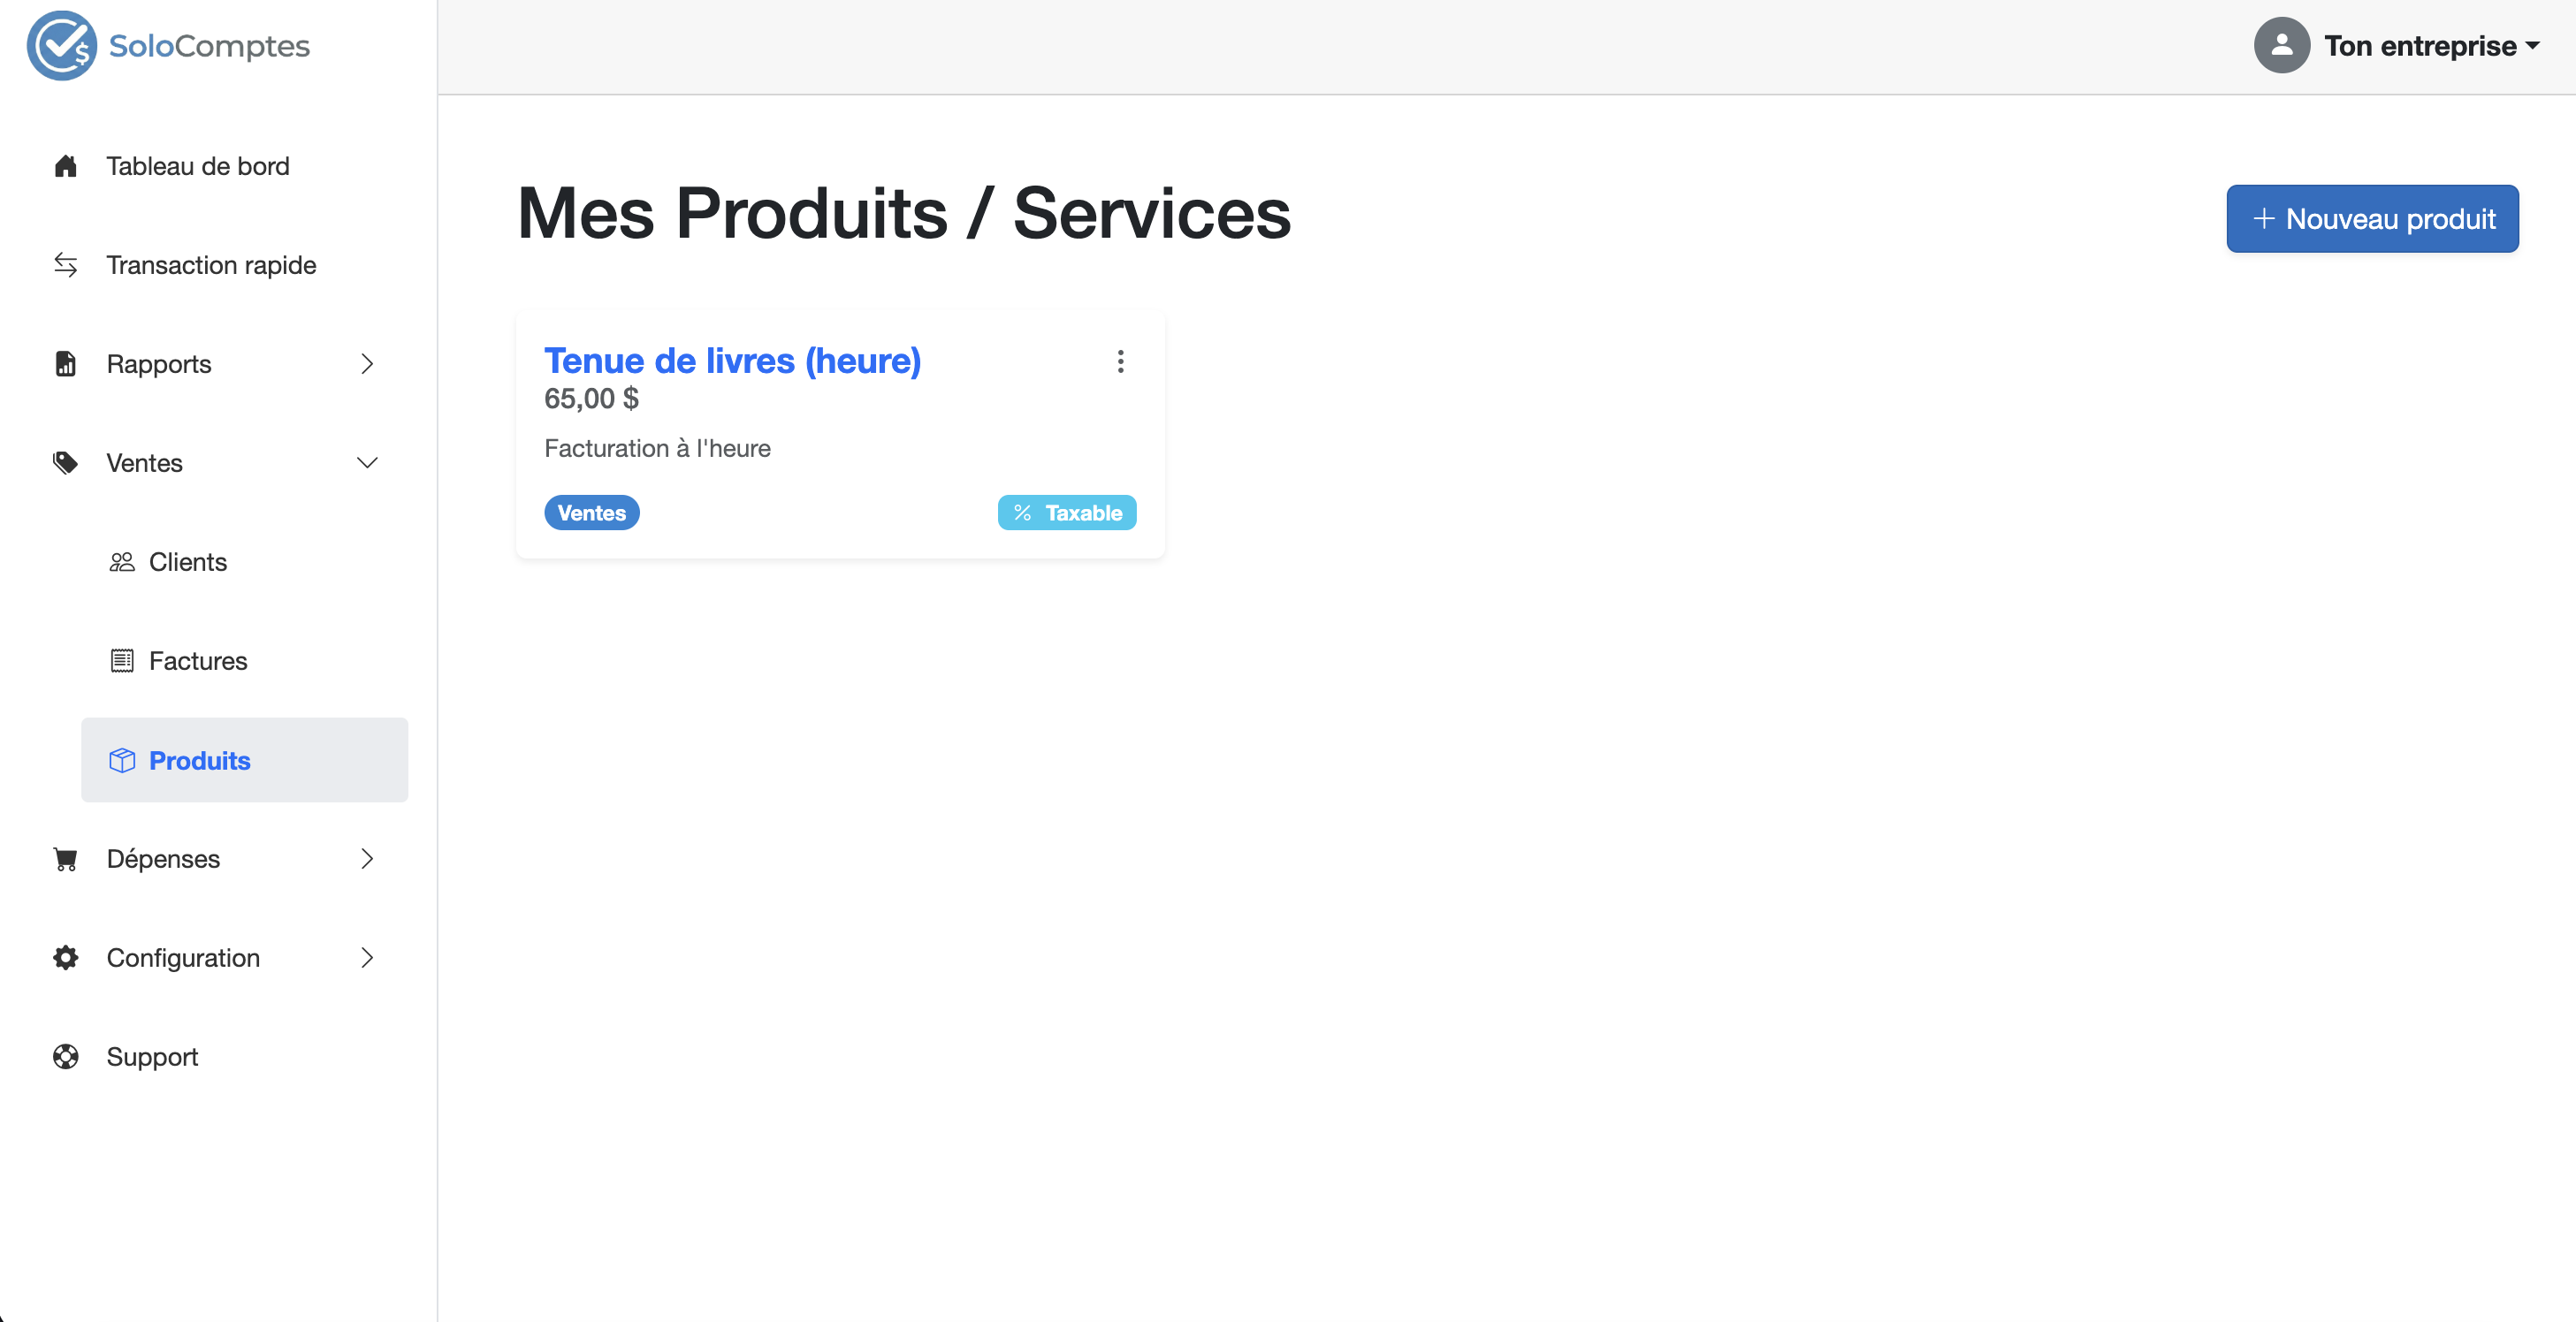The width and height of the screenshot is (2576, 1322).
Task: Click the Dépenses shopping cart icon
Action: [66, 859]
